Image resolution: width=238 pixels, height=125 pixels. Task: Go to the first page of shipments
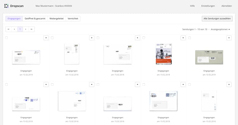[9, 29]
